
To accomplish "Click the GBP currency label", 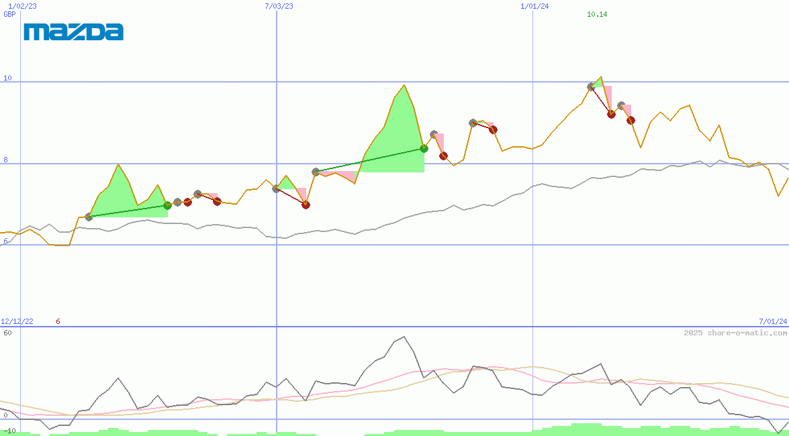I will (9, 14).
